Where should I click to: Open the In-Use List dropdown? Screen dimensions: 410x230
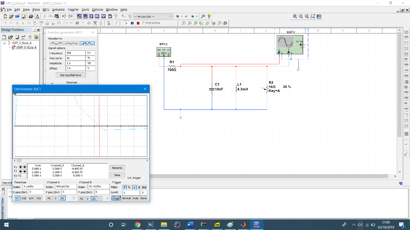tap(170, 16)
